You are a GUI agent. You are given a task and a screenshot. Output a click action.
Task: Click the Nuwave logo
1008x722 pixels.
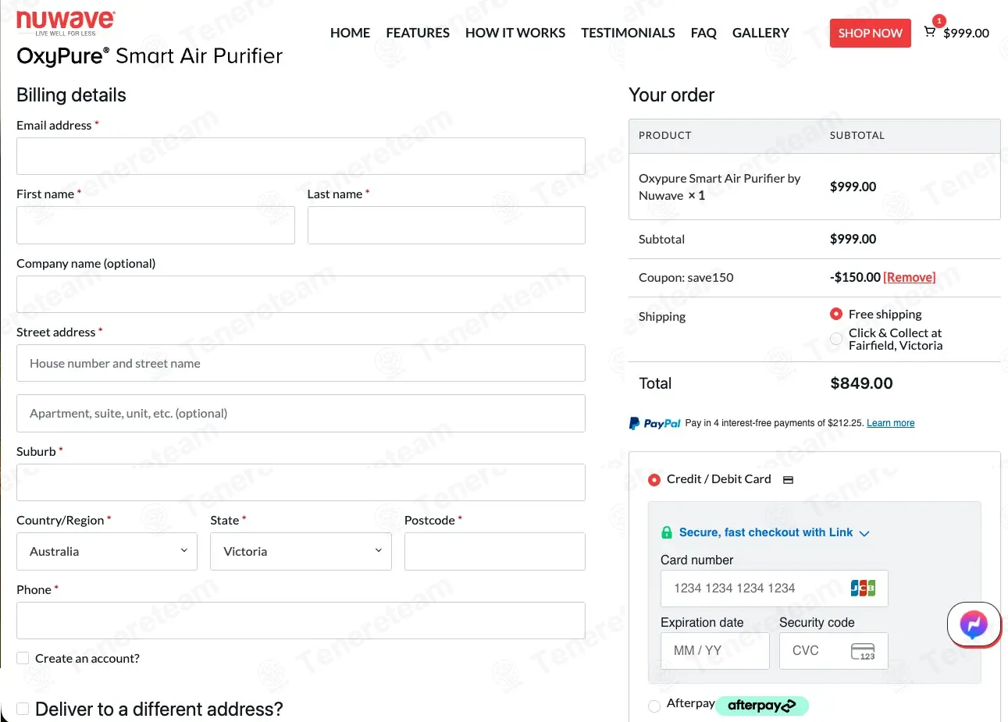[66, 23]
